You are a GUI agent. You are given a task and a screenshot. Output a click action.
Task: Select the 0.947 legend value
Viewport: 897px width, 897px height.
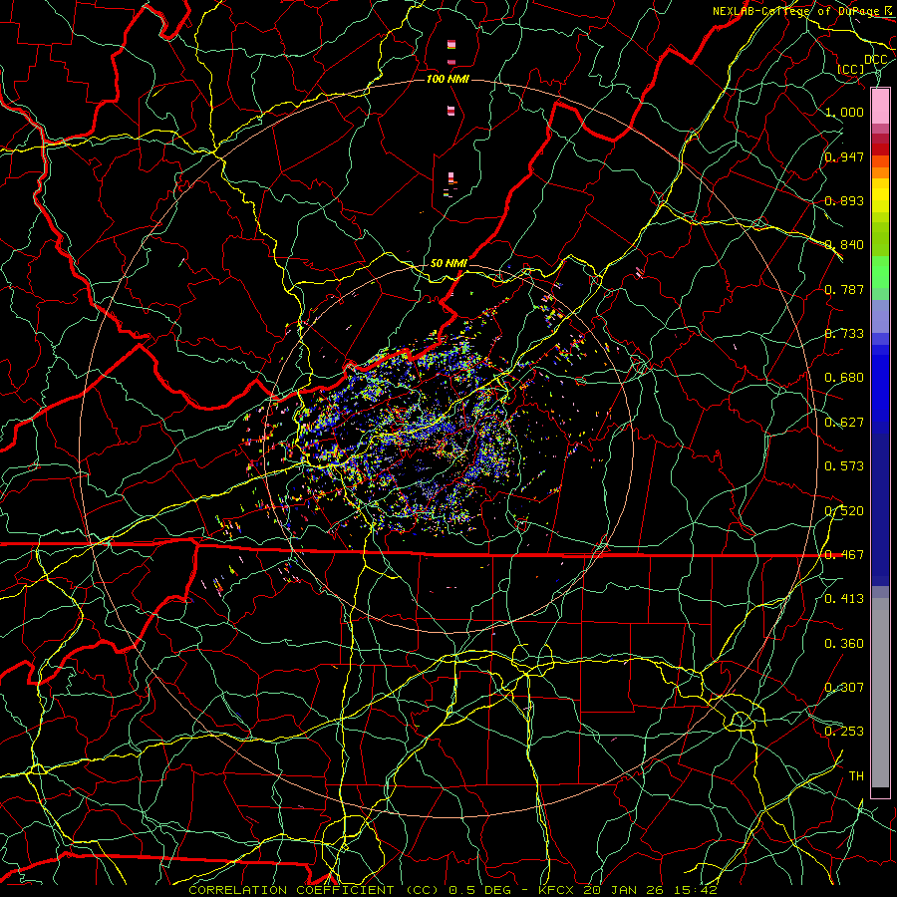[x=844, y=156]
